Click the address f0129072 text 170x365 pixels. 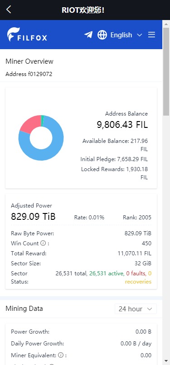[x=29, y=74]
